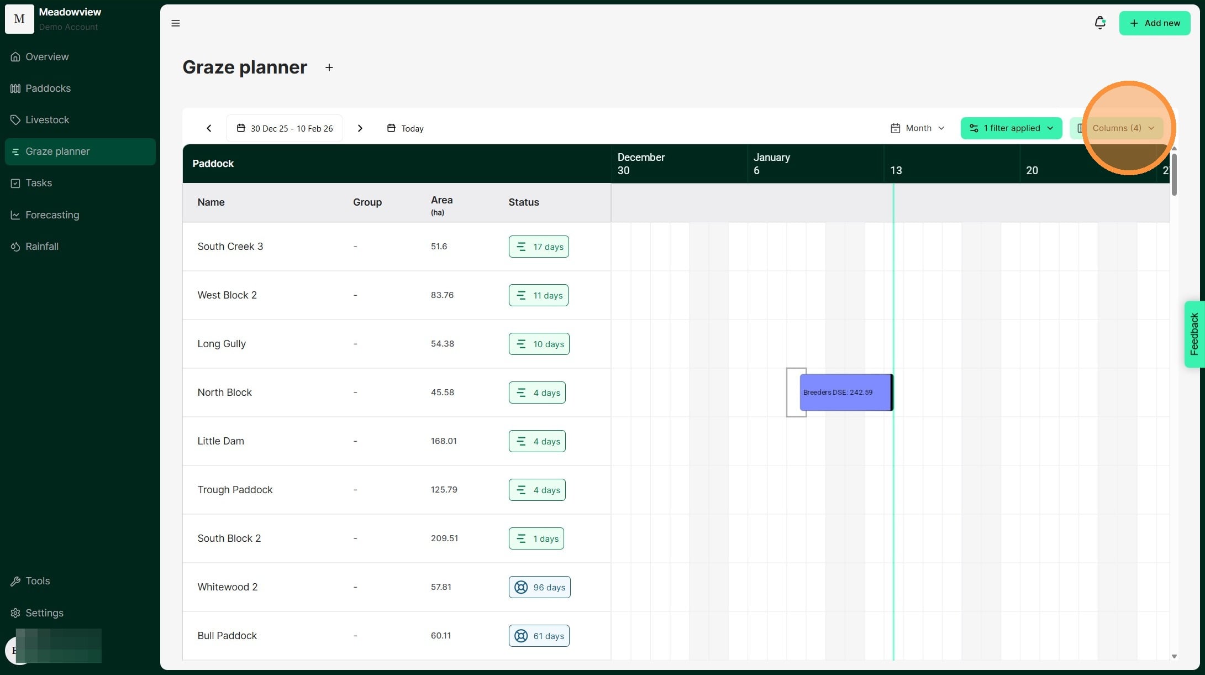
Task: Open the Tasks page
Action: tap(38, 183)
